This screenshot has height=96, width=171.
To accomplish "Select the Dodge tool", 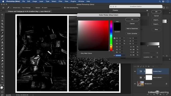I will [x=2, y=61].
